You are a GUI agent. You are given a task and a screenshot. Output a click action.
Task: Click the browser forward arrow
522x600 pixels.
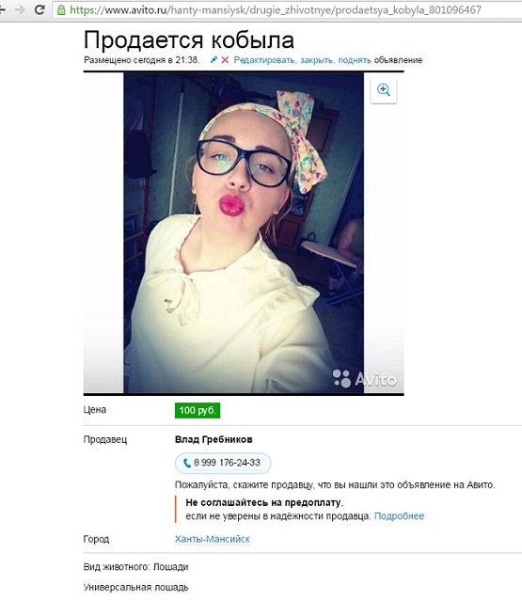click(20, 9)
